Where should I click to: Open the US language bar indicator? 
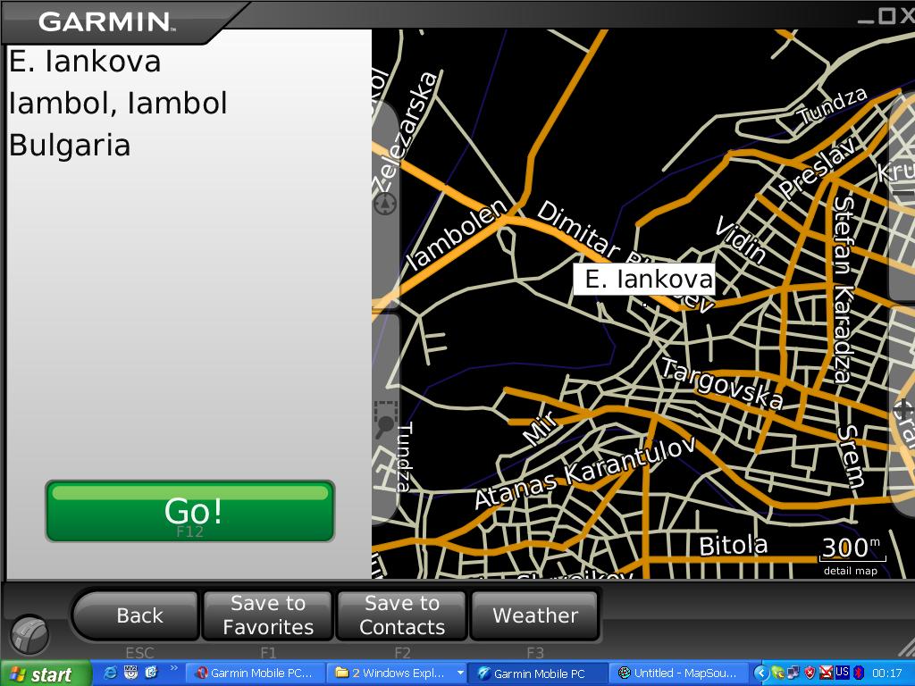[842, 672]
